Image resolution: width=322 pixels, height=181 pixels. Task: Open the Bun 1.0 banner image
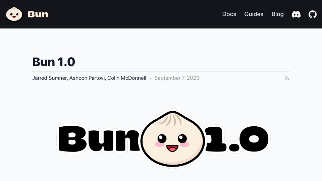(163, 138)
